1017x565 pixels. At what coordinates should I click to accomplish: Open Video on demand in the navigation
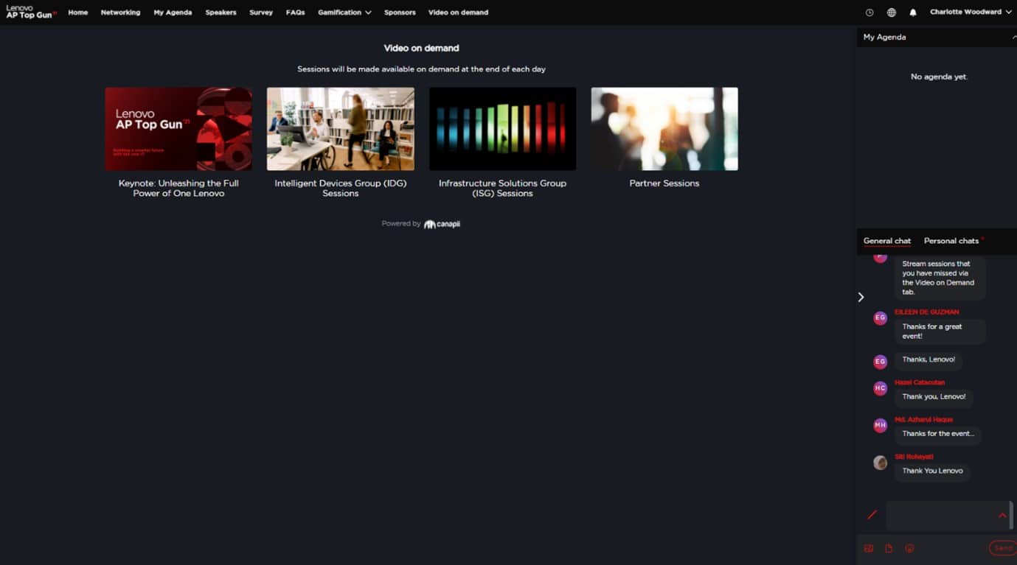(458, 13)
